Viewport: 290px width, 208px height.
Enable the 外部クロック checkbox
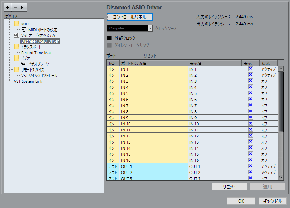click(x=110, y=38)
